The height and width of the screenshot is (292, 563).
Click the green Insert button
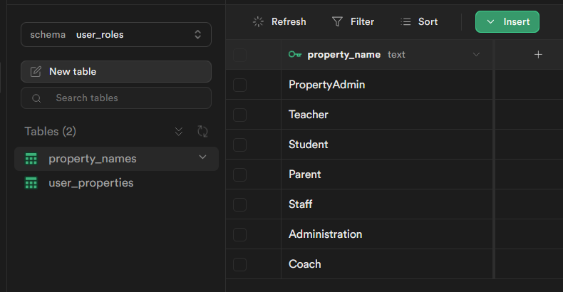(507, 22)
